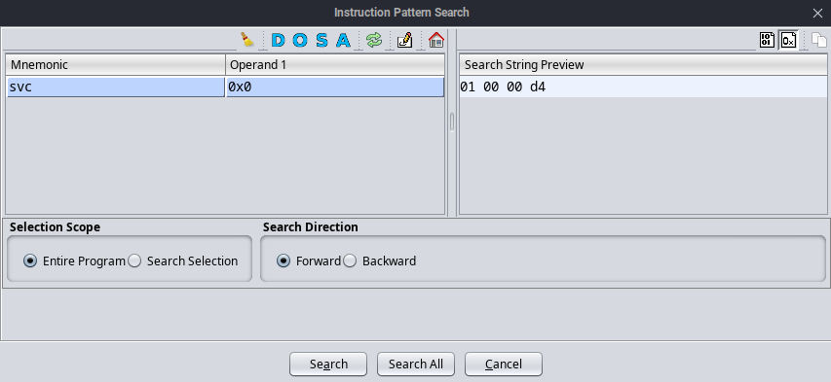Image resolution: width=831 pixels, height=382 pixels.
Task: Click the Operand 1 column header
Action: [x=335, y=64]
